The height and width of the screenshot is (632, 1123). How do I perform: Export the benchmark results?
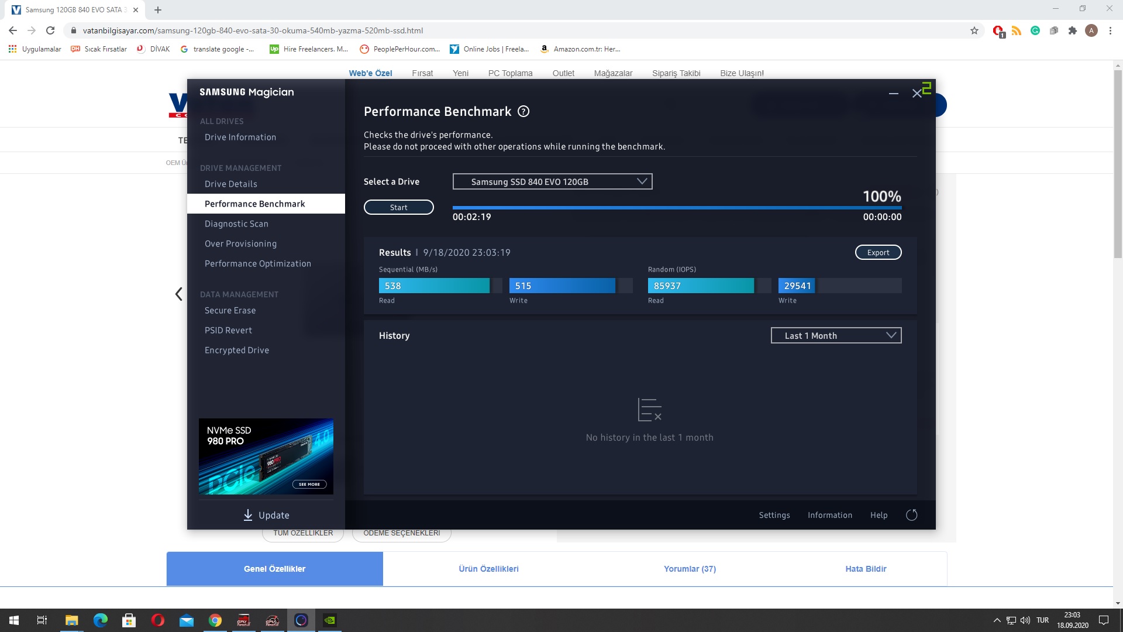coord(878,252)
